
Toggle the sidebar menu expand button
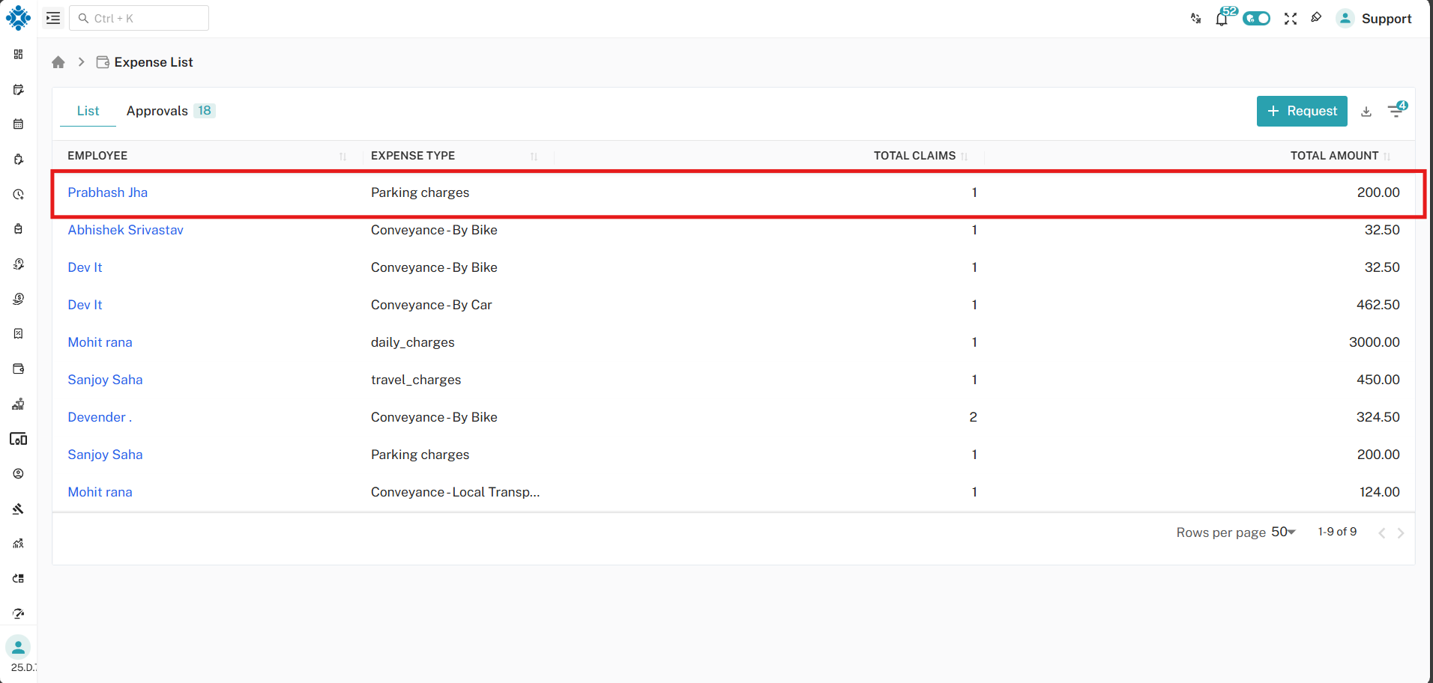pos(53,18)
